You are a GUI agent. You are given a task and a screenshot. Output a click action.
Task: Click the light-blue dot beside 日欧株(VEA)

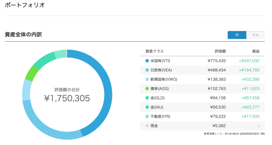(147, 70)
